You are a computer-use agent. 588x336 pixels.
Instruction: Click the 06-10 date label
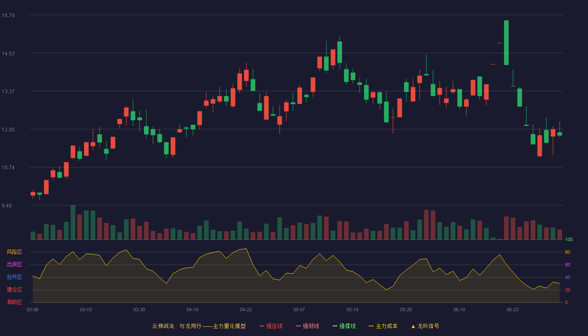(459, 310)
